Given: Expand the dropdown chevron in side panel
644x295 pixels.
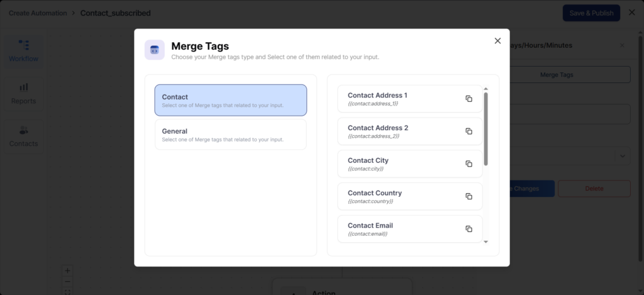Looking at the screenshot, I should point(622,156).
